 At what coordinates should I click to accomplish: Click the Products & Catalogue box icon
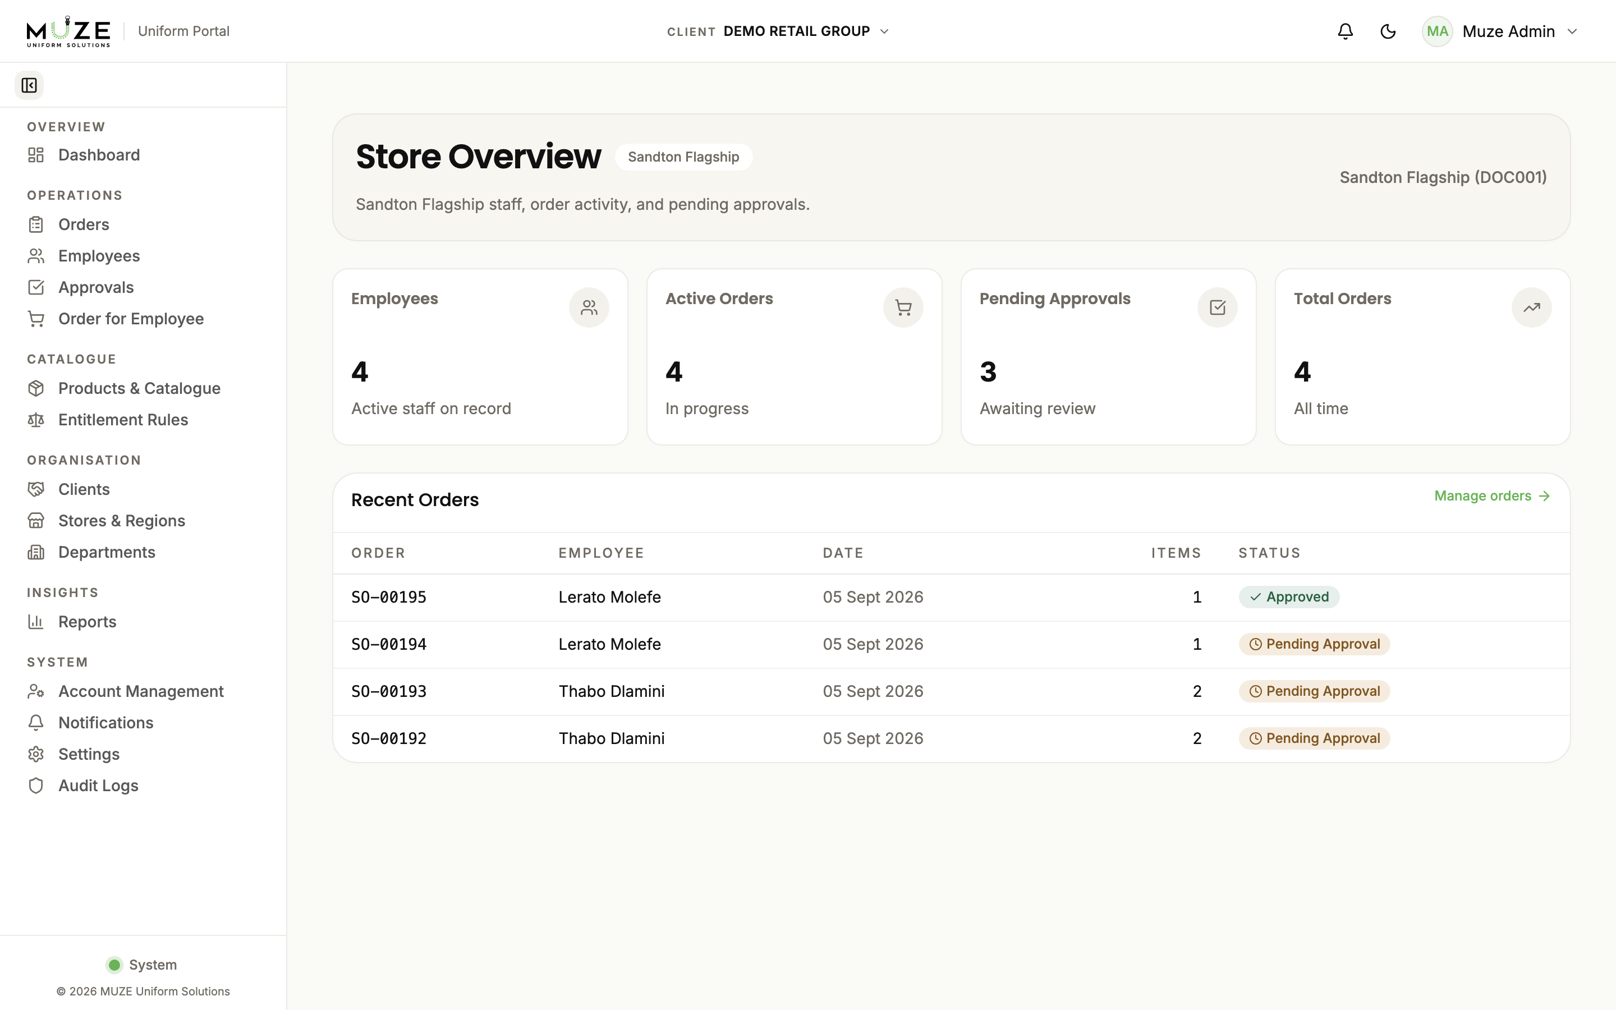click(36, 388)
